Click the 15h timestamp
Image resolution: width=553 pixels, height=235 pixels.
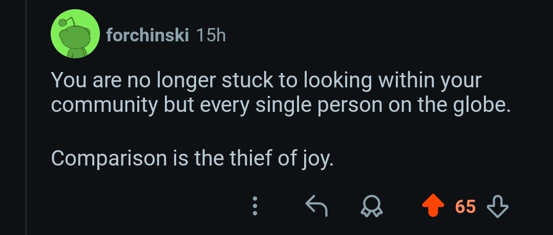(x=210, y=35)
